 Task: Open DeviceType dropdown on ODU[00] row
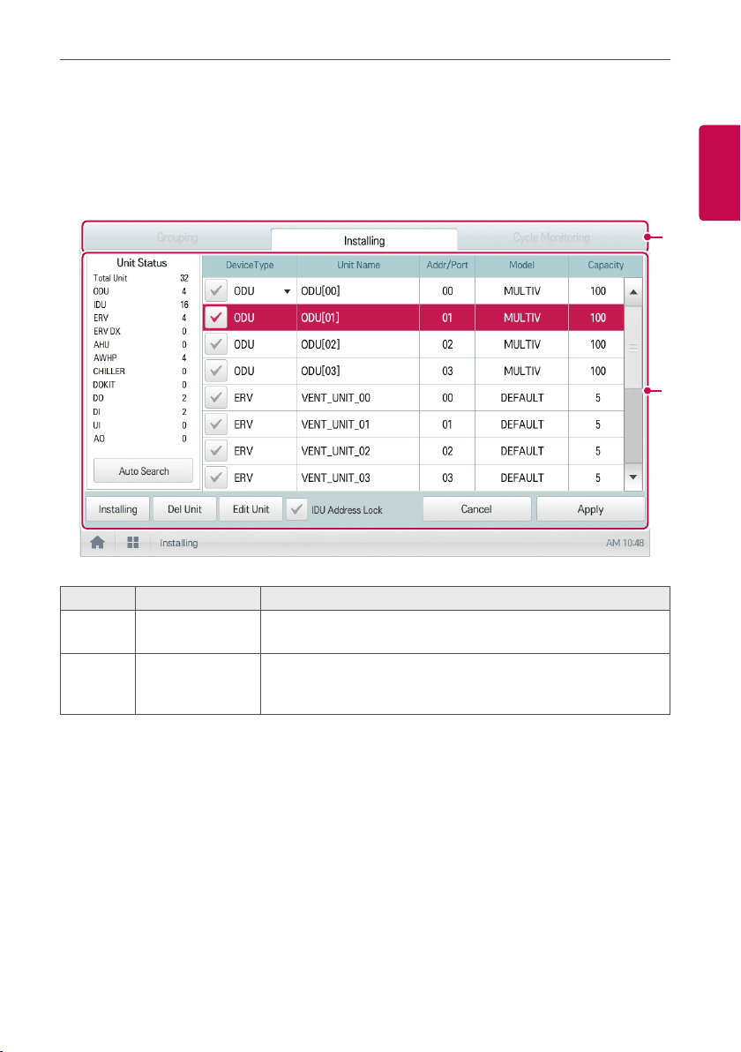click(287, 291)
